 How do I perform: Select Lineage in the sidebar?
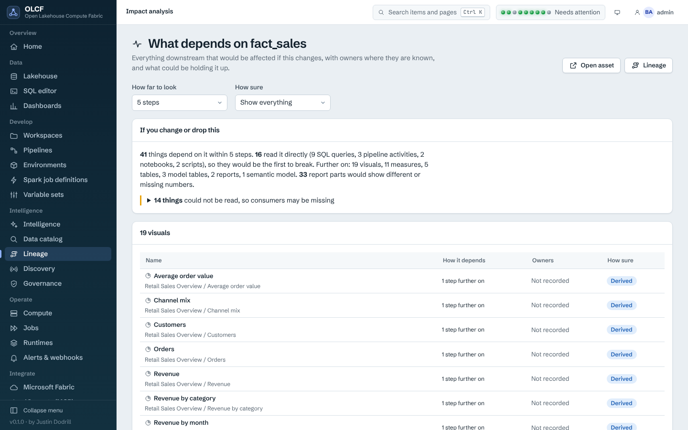coord(58,254)
